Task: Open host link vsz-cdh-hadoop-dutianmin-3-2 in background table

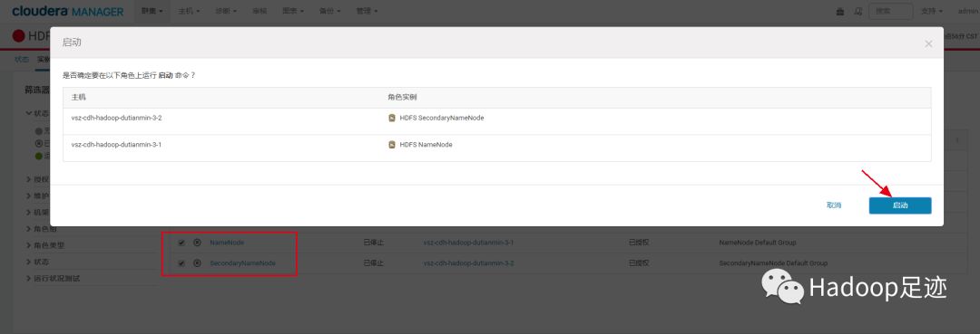Action: click(x=469, y=263)
